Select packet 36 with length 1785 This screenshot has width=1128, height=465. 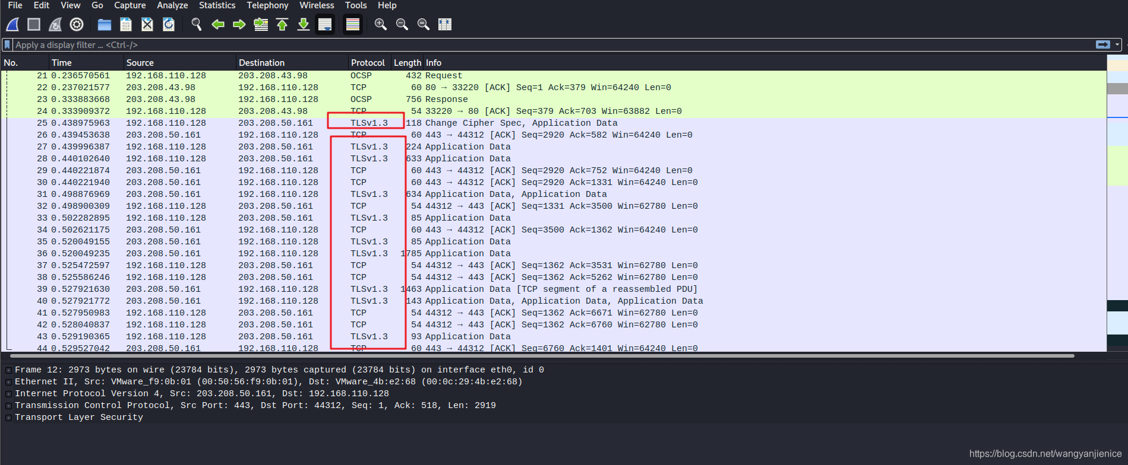pyautogui.click(x=554, y=254)
